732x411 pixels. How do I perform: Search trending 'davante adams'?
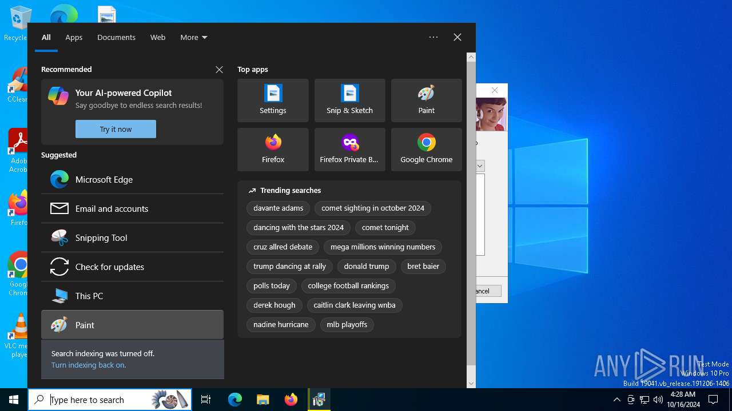[279, 208]
